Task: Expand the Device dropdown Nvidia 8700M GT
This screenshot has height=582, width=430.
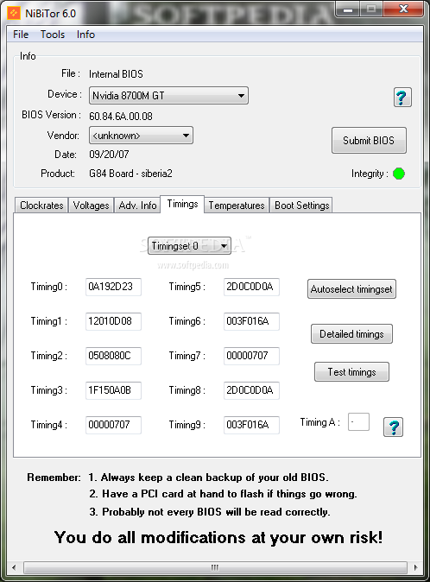Action: (168, 96)
